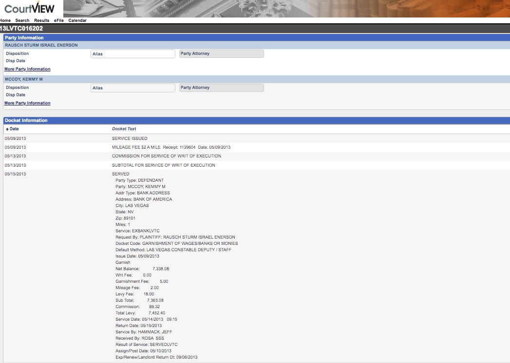Click the 05/15/2013 docket date
Screen dimensions: 510x363
coord(15,174)
